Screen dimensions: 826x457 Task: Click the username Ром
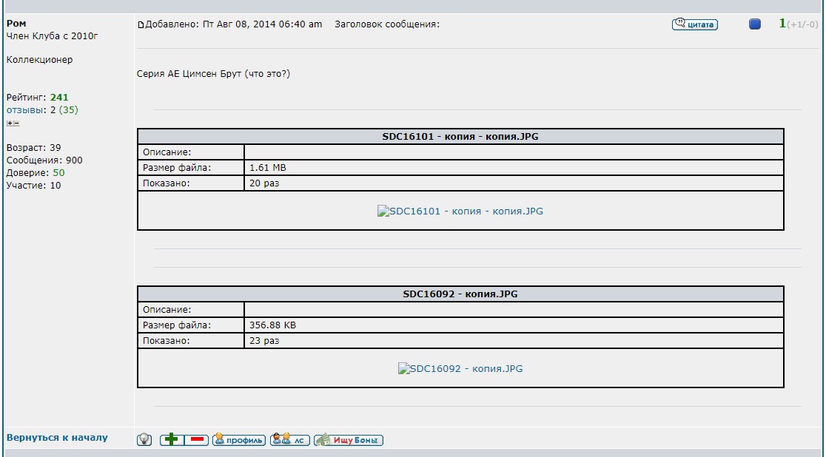[x=16, y=24]
